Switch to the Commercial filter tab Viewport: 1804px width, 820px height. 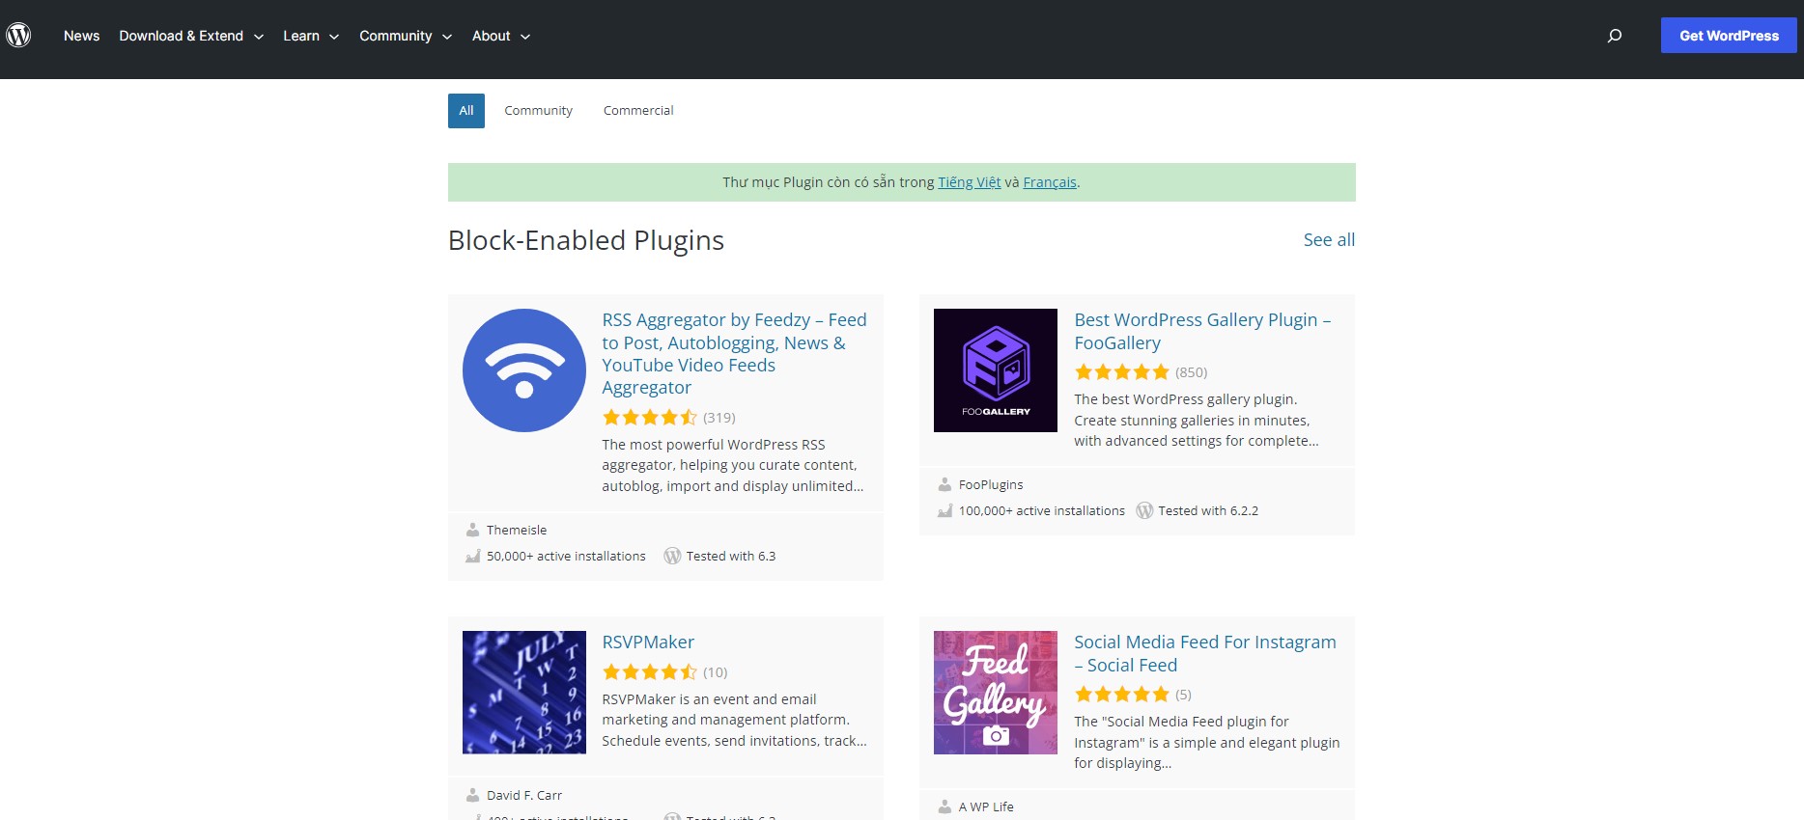click(x=638, y=111)
